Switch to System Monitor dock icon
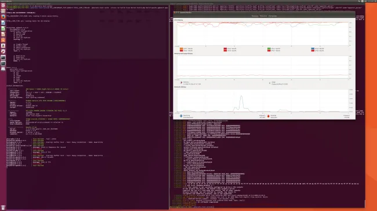The height and width of the screenshot is (211, 377). pos(3,63)
